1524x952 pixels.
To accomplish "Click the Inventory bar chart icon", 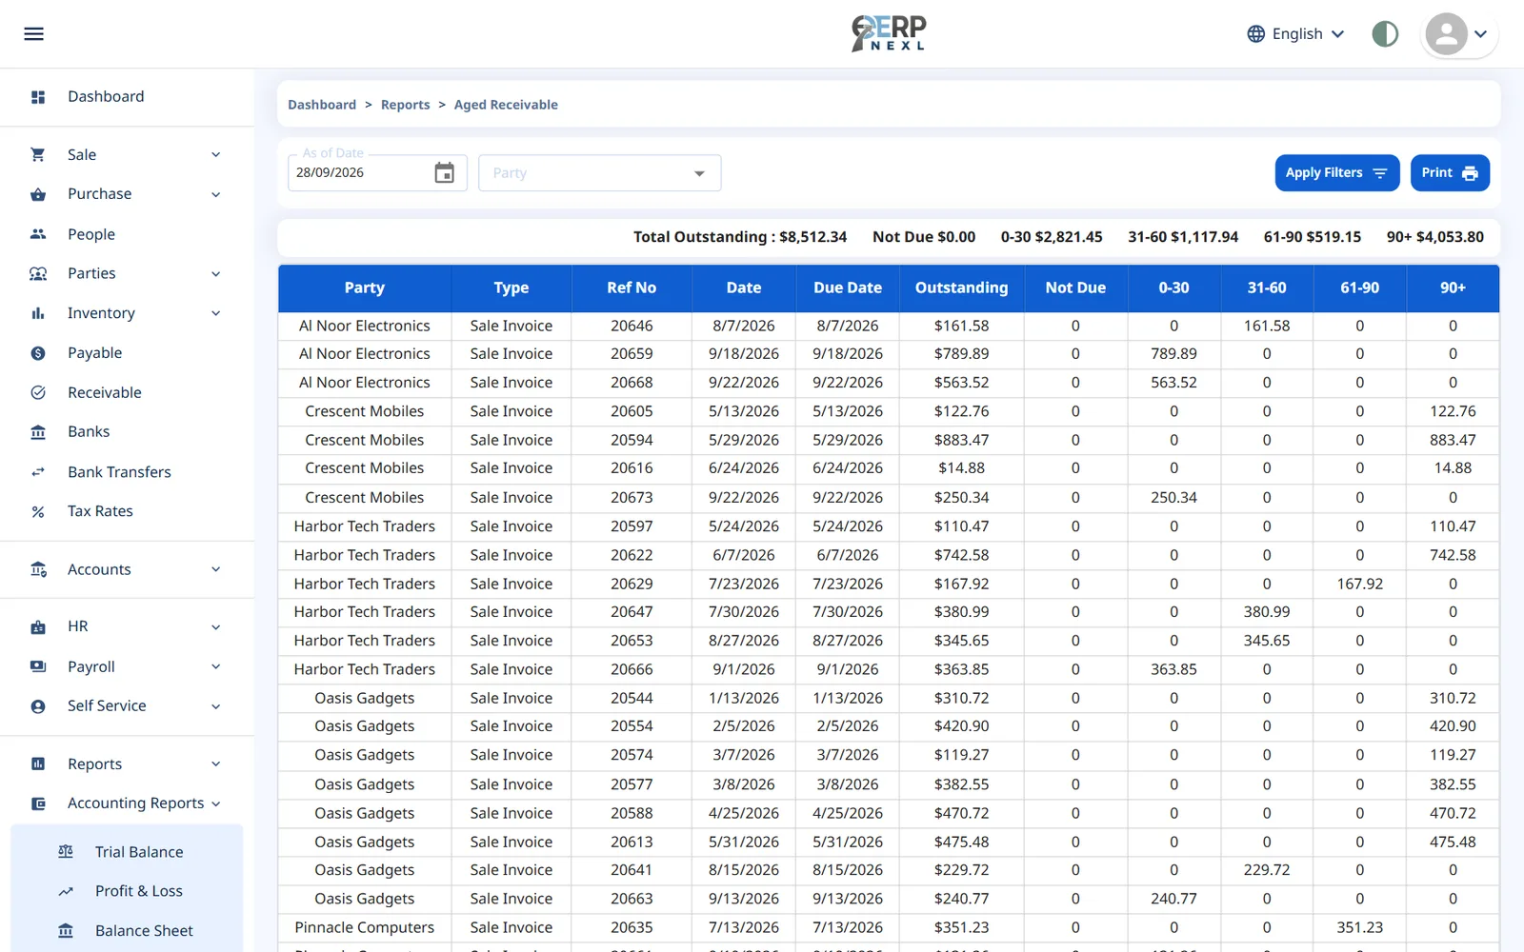I will (38, 313).
